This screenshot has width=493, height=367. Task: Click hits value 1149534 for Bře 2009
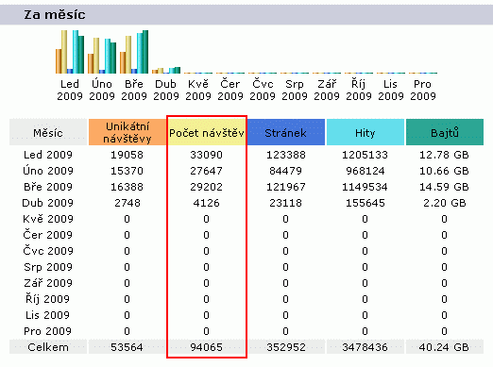(x=365, y=187)
